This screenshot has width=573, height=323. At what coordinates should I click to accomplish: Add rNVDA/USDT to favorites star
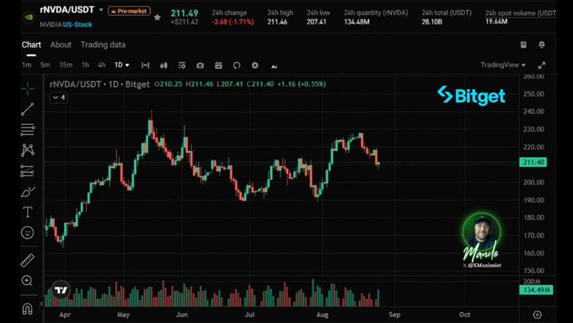tap(157, 17)
